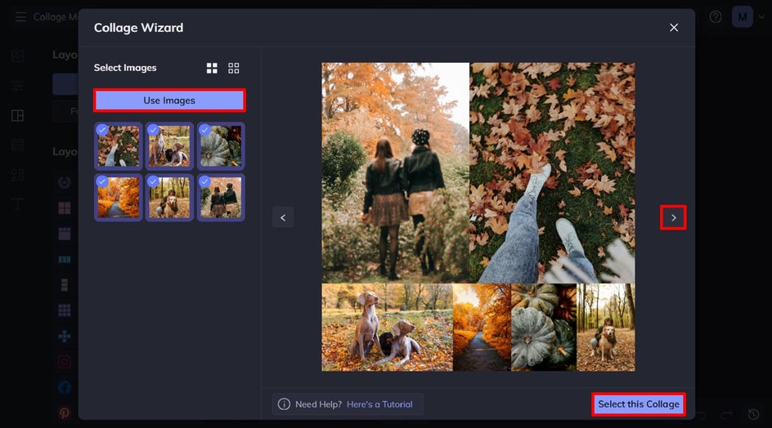Screen dimensions: 772x428
Task: Close the Collage Wizard dialog
Action: point(674,28)
